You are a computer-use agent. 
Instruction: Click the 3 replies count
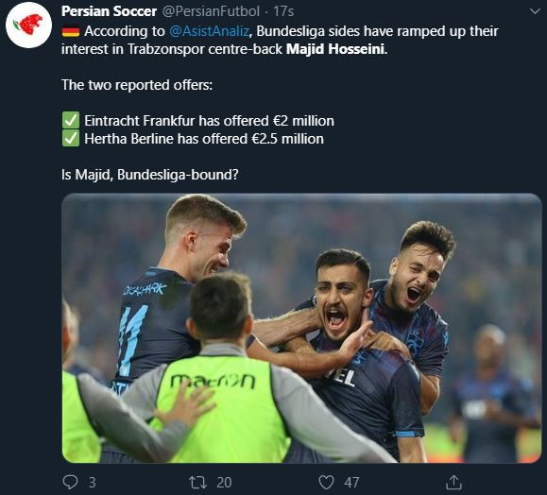click(92, 483)
